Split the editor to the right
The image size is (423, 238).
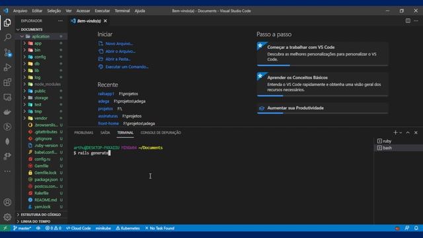(x=408, y=20)
